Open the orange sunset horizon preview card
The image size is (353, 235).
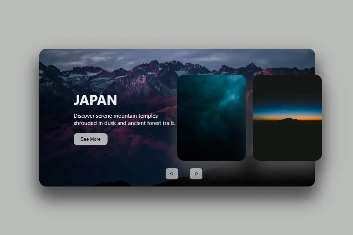[x=288, y=117]
